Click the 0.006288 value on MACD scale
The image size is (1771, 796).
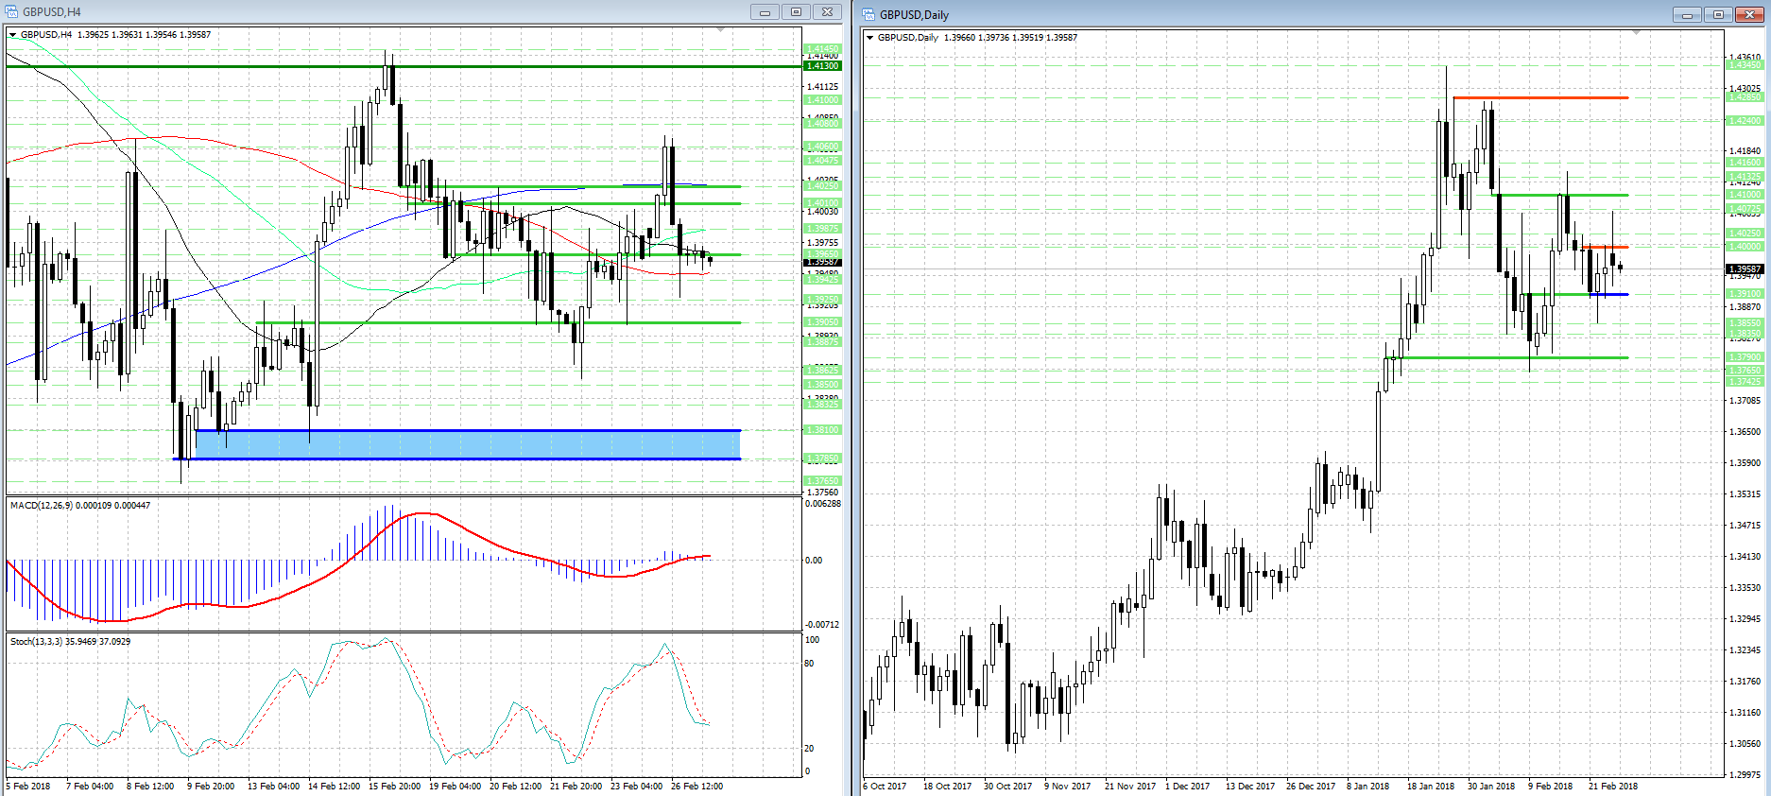coord(822,504)
